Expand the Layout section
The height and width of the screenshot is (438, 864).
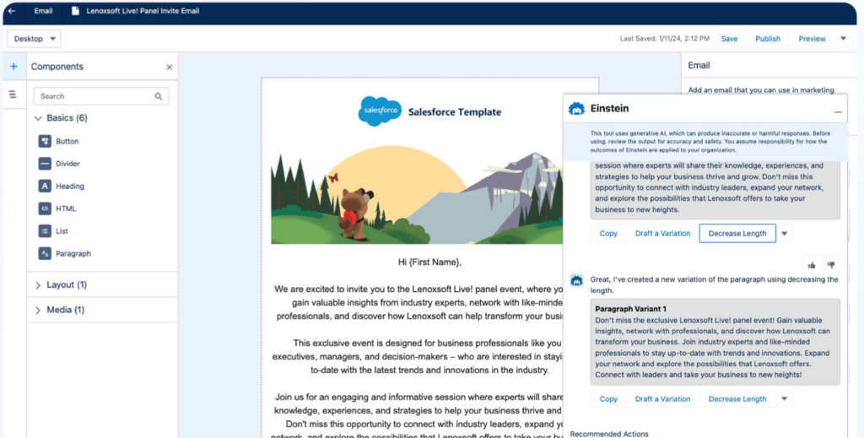(x=38, y=285)
